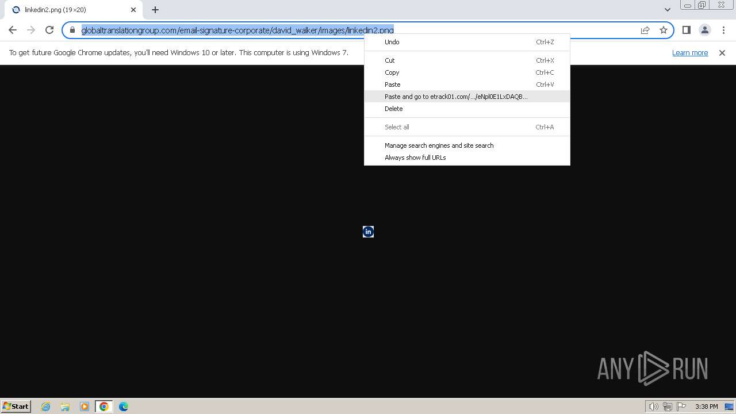Click Select all menu entry
This screenshot has width=736, height=414.
[467, 127]
